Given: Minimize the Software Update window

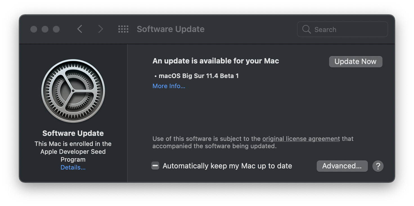Looking at the screenshot, I should [45, 29].
